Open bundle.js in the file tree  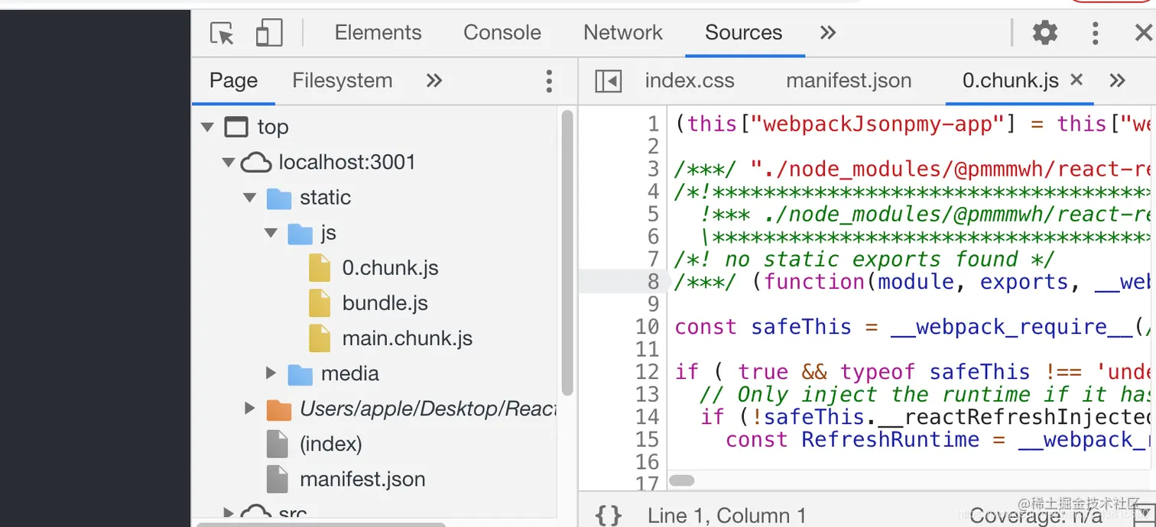[385, 303]
